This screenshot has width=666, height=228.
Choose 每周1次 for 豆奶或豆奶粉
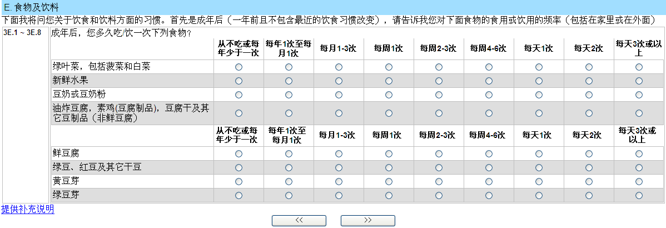389,95
